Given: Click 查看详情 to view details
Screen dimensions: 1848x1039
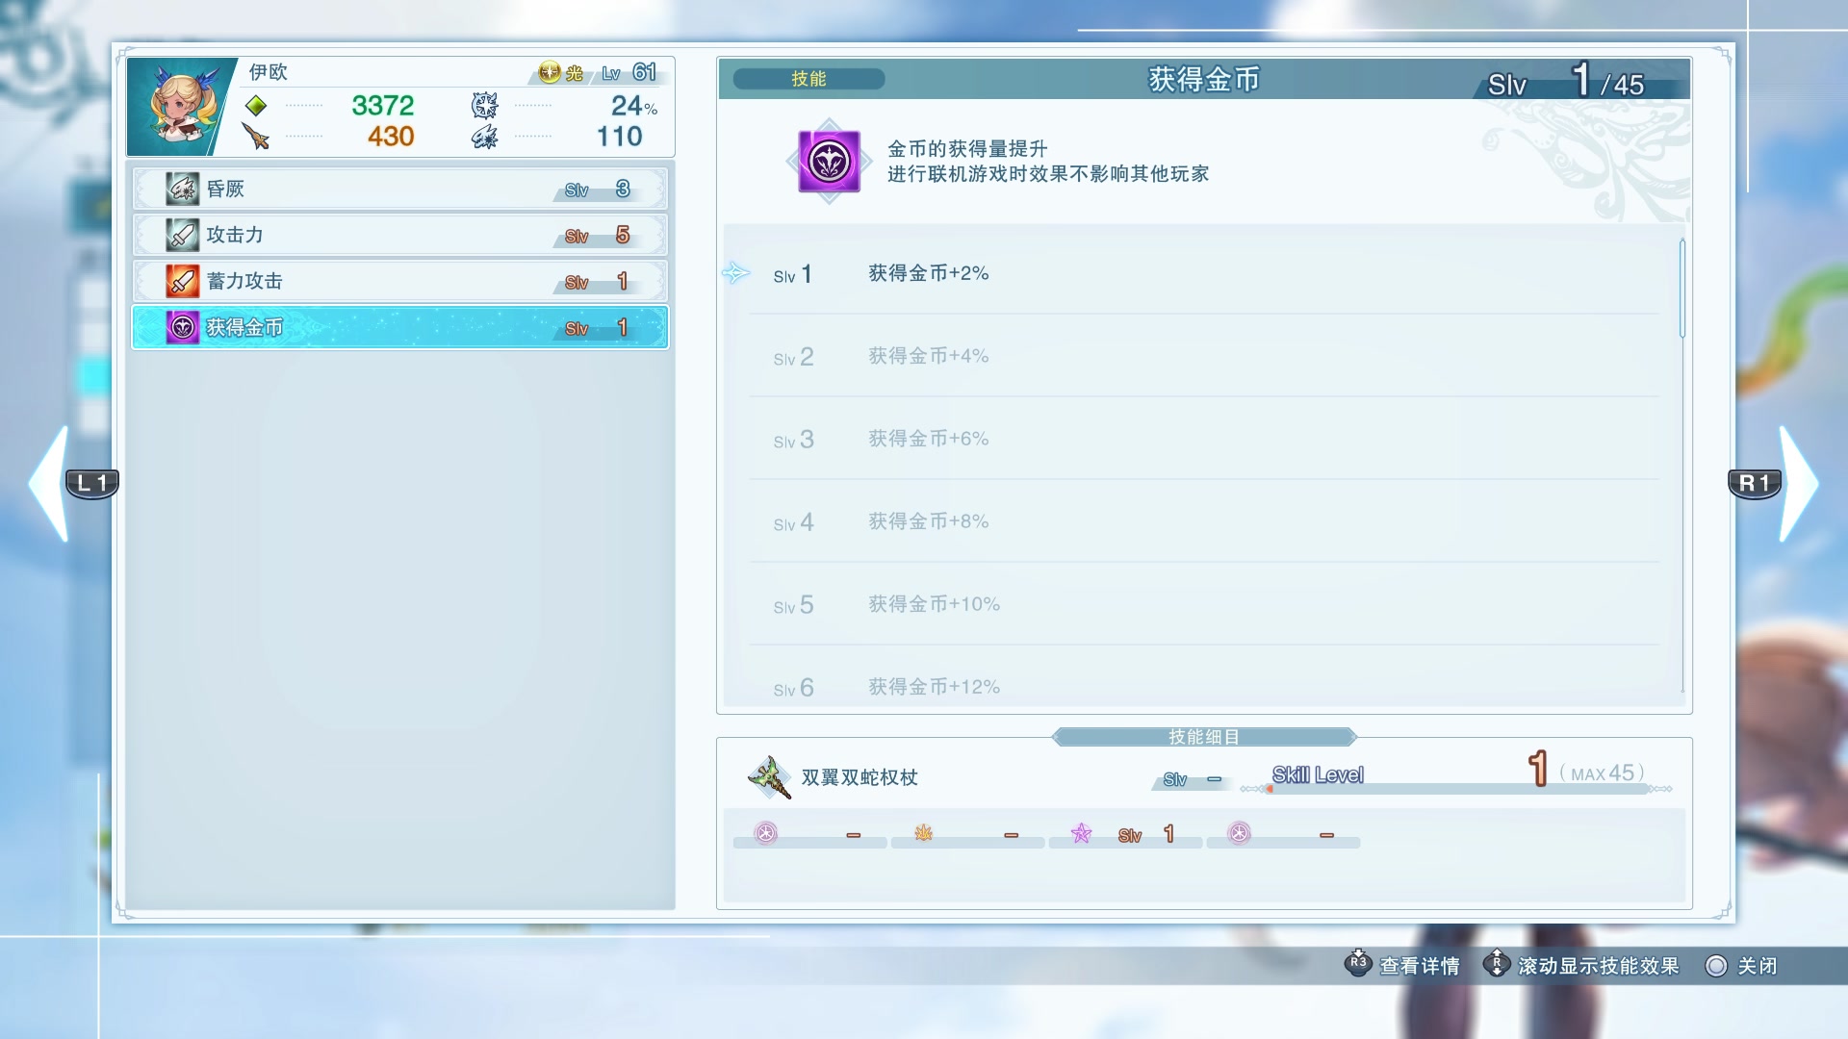Looking at the screenshot, I should [x=1420, y=966].
